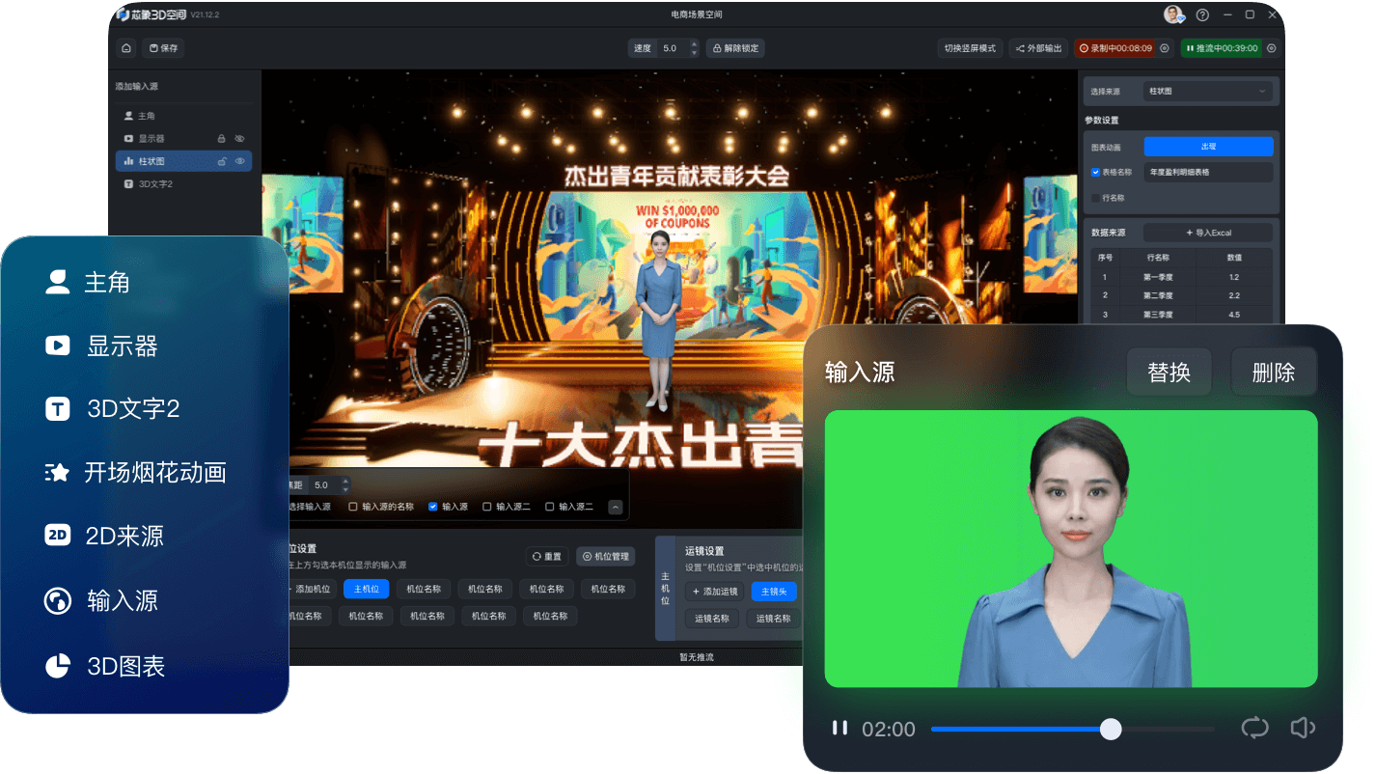
Task: Click the 焦距 value field showing 5.0
Action: (324, 485)
